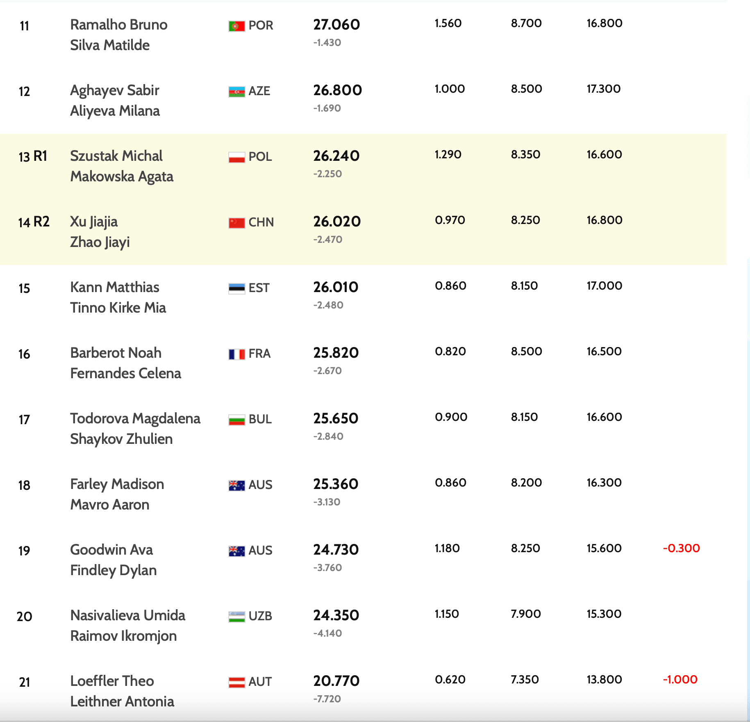Click Goodwin Ava athlete name
The height and width of the screenshot is (722, 750).
click(x=111, y=550)
